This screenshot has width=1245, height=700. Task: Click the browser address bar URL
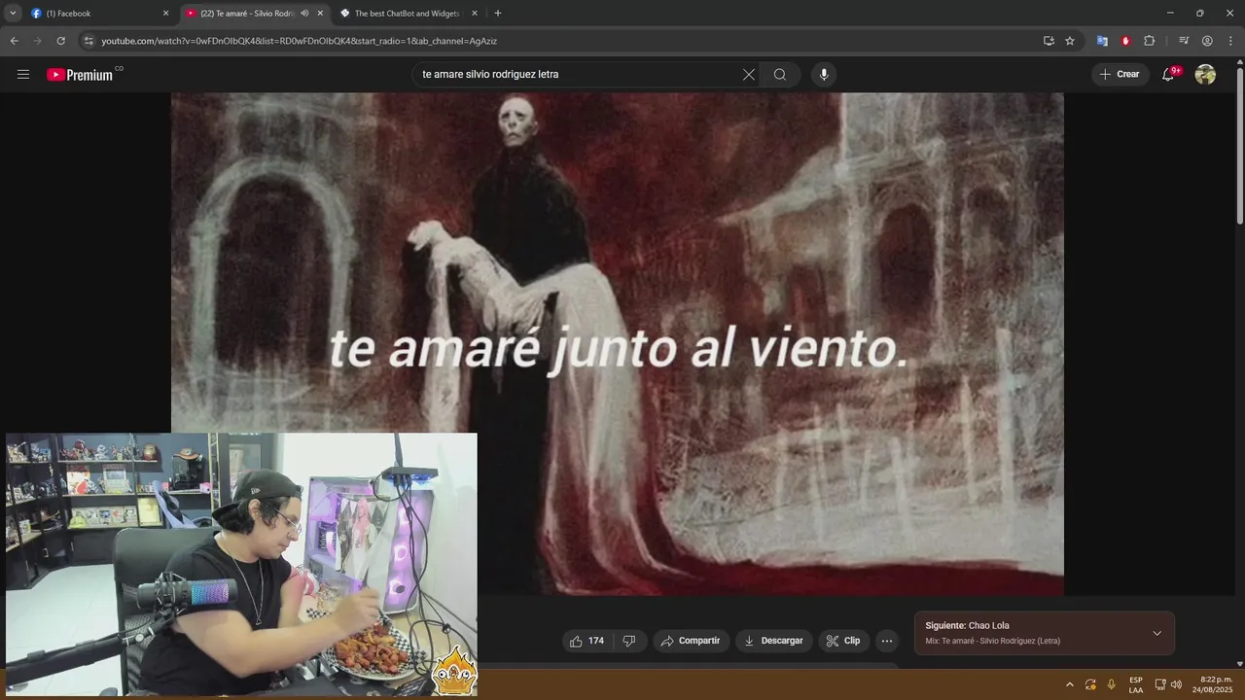pos(300,41)
